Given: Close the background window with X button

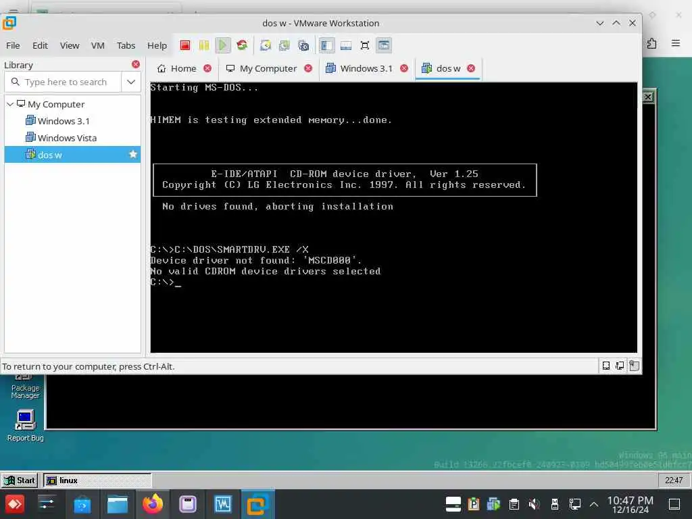Looking at the screenshot, I should (x=648, y=97).
